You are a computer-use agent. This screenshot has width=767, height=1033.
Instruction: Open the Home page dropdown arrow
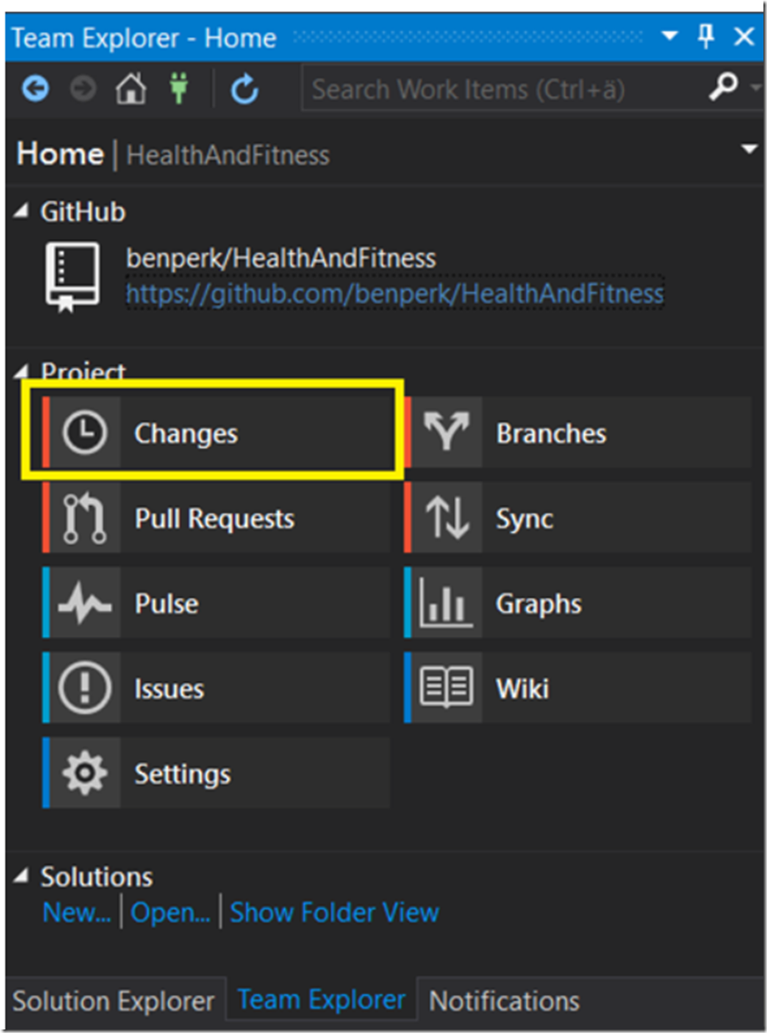pyautogui.click(x=749, y=150)
